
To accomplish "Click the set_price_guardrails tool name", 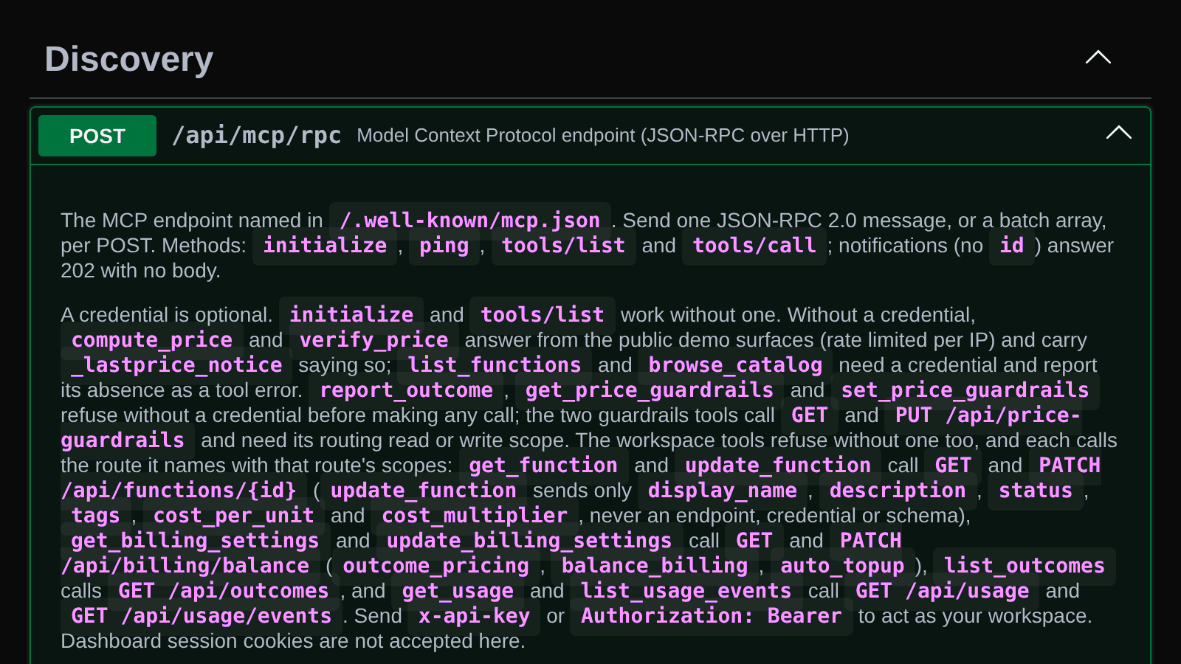I will click(965, 390).
